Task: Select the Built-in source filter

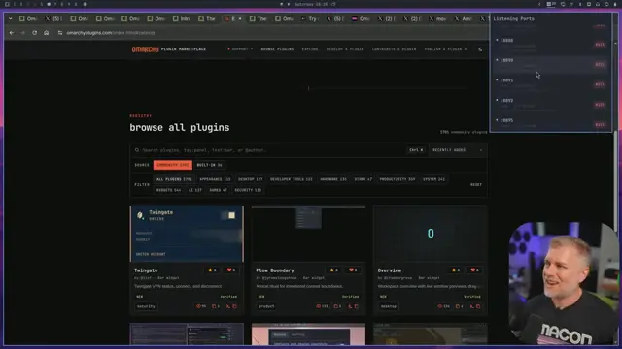Action: pos(210,165)
